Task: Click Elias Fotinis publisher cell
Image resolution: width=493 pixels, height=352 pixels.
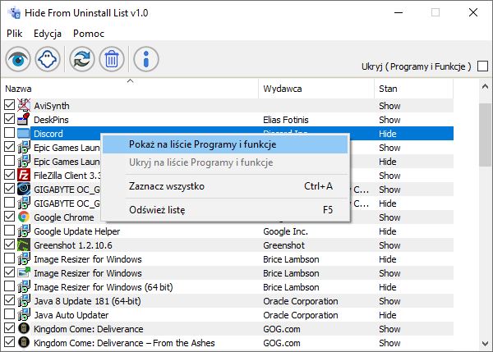Action: click(x=285, y=120)
